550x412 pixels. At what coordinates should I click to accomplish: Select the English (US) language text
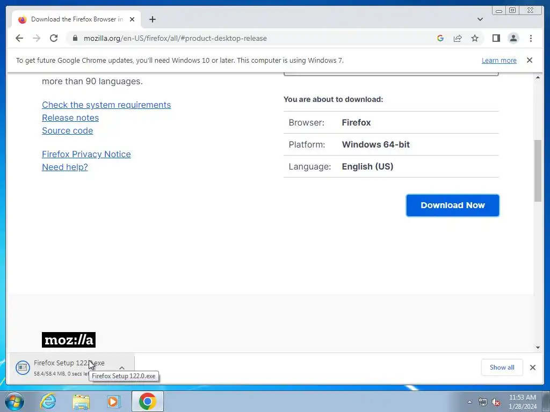coord(367,166)
